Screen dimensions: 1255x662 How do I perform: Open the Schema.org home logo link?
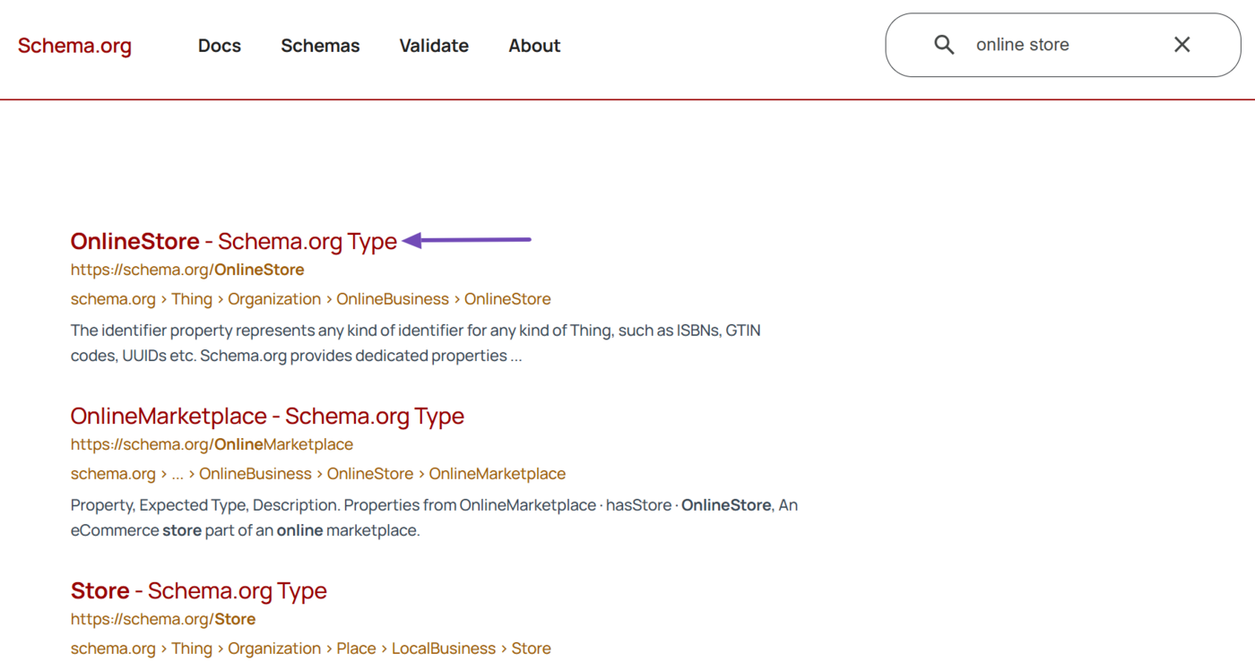(74, 46)
